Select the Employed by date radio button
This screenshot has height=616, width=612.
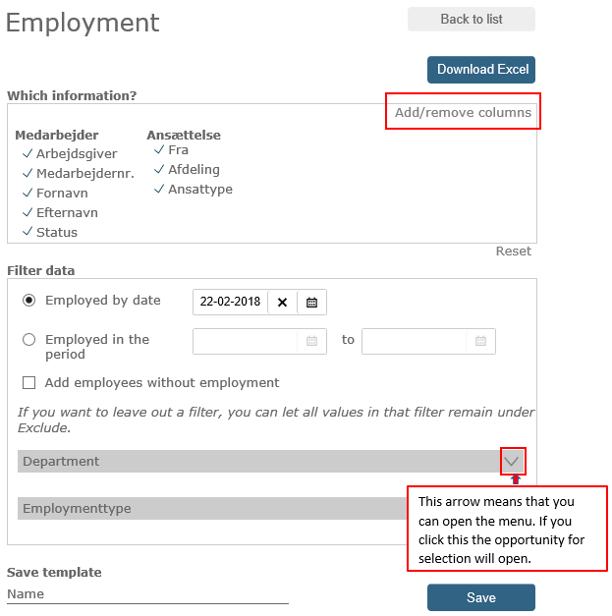[28, 301]
